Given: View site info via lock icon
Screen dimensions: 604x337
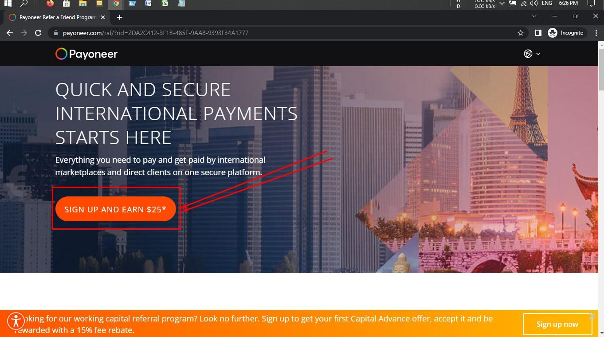Looking at the screenshot, I should click(55, 33).
